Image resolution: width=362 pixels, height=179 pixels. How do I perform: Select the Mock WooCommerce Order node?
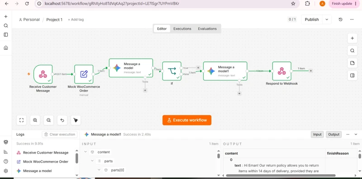point(84,74)
